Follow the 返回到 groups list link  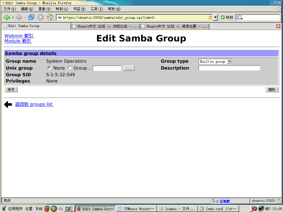pyautogui.click(x=35, y=104)
